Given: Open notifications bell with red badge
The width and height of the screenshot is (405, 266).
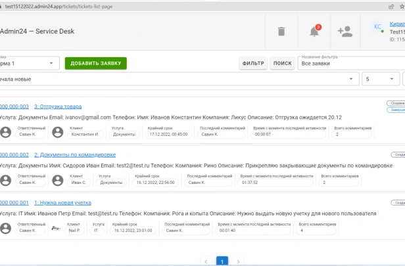Looking at the screenshot, I should pos(315,31).
